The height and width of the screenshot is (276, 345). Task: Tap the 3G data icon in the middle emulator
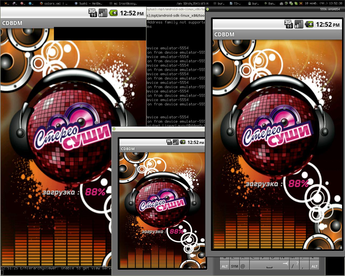click(x=169, y=142)
